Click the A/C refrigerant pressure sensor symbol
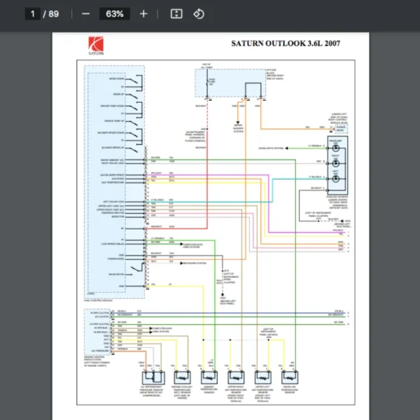Screen dimensions: 420x420 click(x=153, y=378)
